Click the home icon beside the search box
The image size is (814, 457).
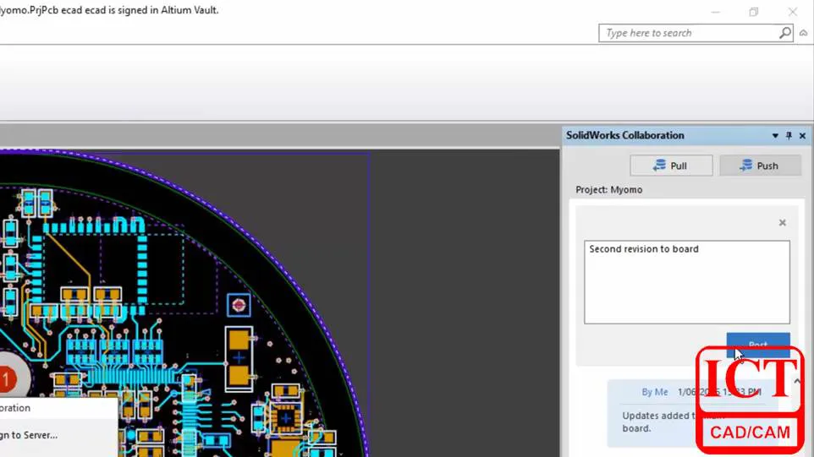click(x=804, y=33)
